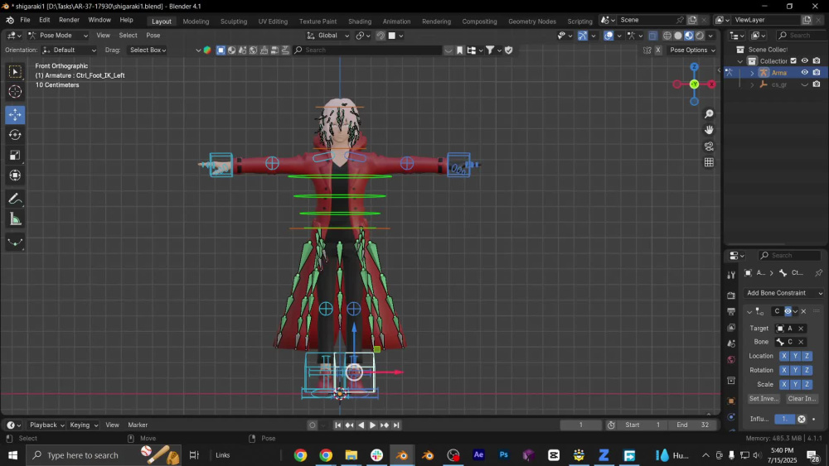Choose the Measure tool

[x=15, y=219]
